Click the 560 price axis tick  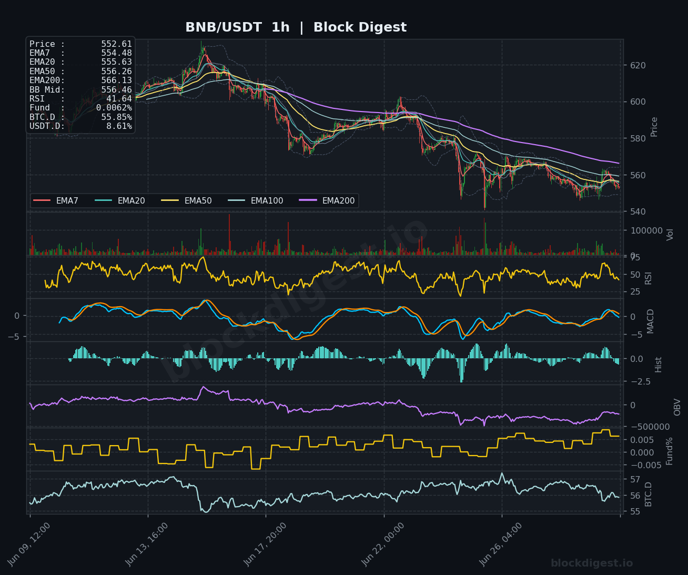(x=638, y=175)
